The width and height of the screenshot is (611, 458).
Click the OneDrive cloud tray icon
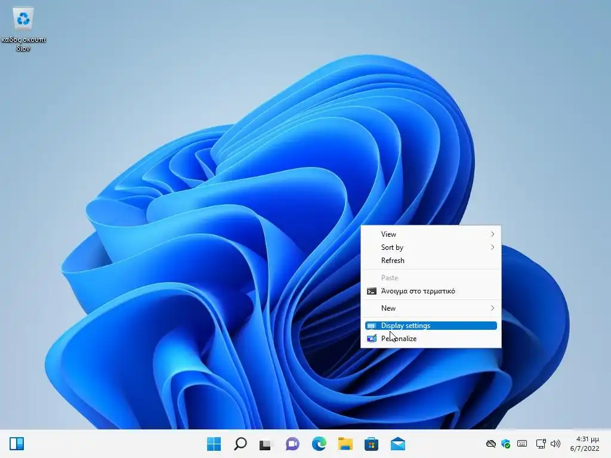[x=491, y=444]
